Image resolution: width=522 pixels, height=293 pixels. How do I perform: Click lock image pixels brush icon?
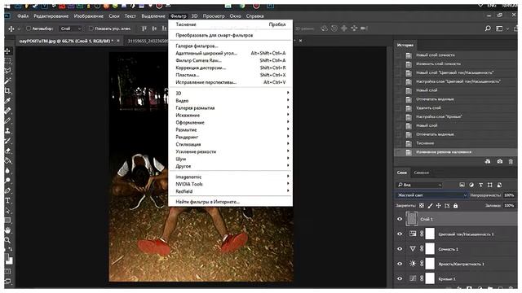(430, 206)
